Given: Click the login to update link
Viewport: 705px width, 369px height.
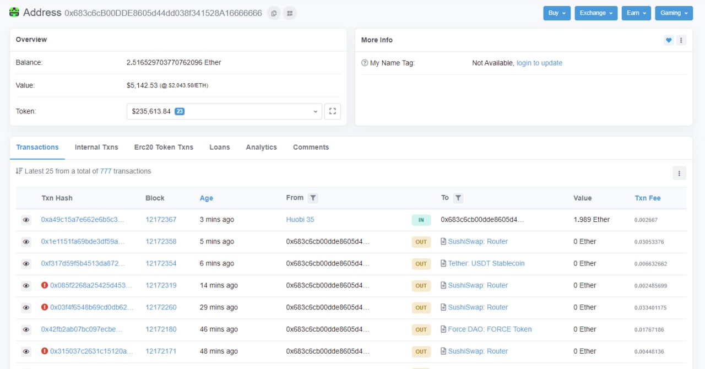Looking at the screenshot, I should pyautogui.click(x=539, y=63).
